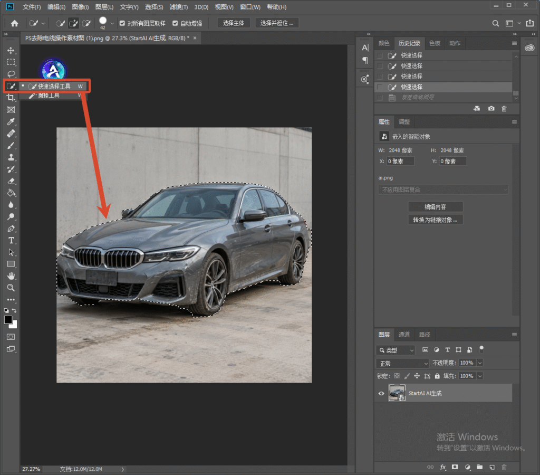This screenshot has width=540, height=475.
Task: Click the black foreground color swatch
Action: [8, 320]
